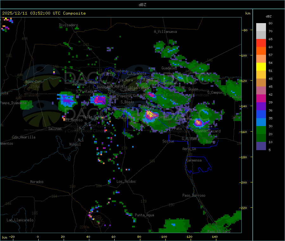This screenshot has width=285, height=241.
Task: Click the '5' value at the legend bottom
Action: coord(269,150)
